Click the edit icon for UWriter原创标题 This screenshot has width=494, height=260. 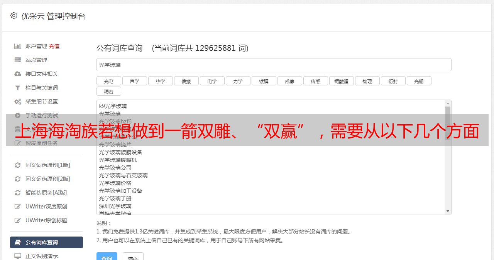(18, 220)
